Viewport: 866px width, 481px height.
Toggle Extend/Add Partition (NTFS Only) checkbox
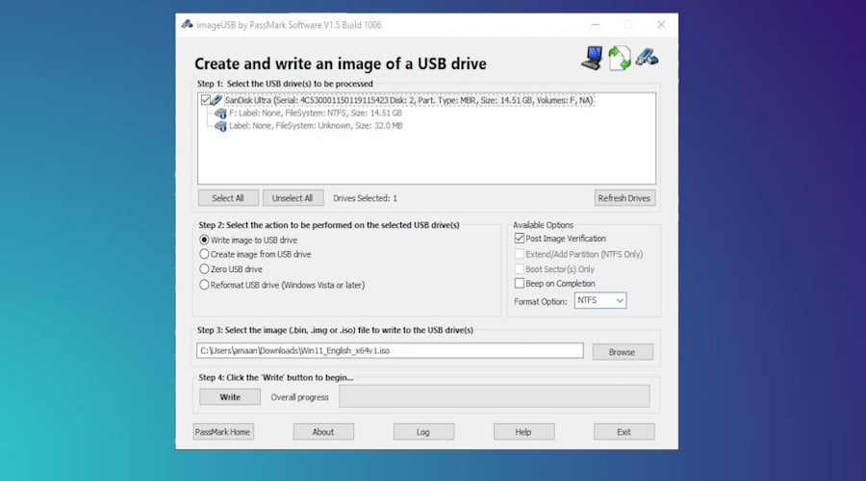coord(520,254)
